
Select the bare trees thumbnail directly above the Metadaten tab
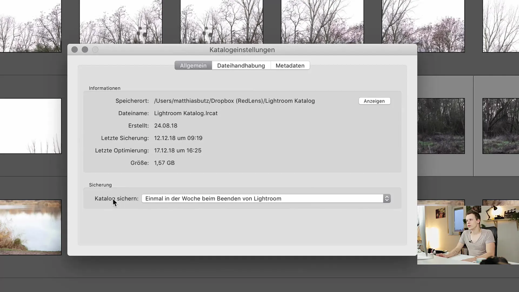click(322, 22)
